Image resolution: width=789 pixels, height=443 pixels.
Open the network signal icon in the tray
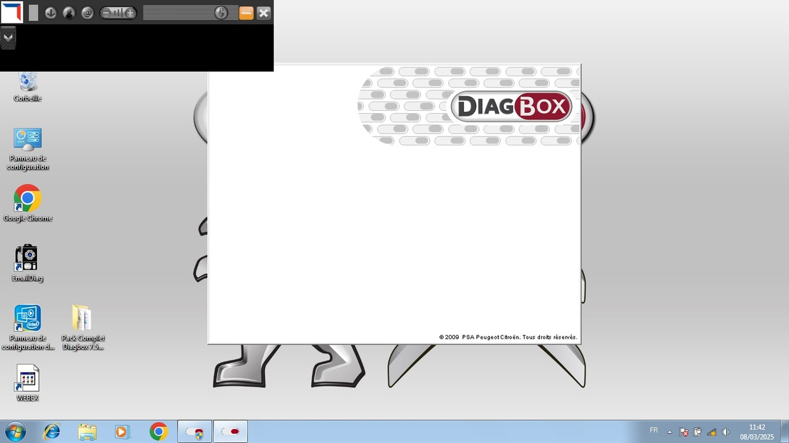[x=711, y=432]
